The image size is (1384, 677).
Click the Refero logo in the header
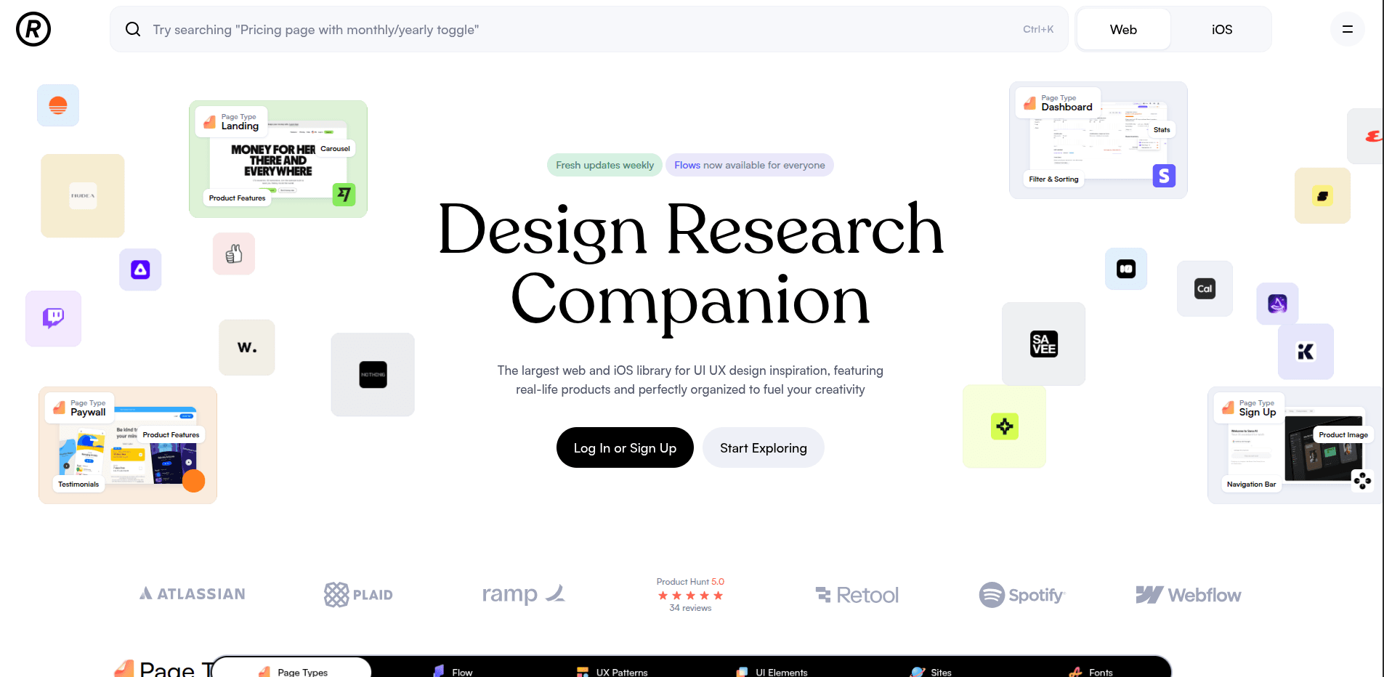coord(33,30)
